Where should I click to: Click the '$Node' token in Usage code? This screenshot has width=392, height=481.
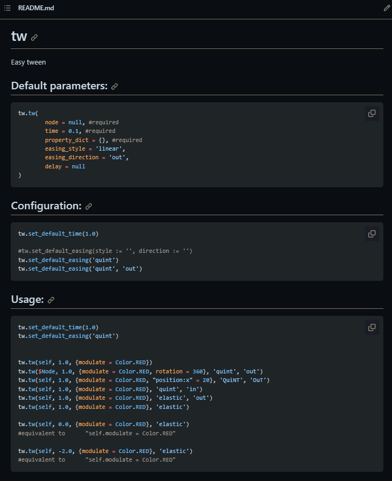(47, 371)
